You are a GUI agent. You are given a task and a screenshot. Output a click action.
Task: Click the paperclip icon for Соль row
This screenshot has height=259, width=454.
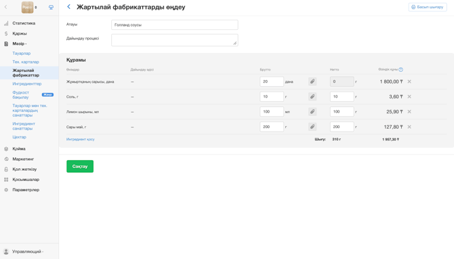312,96
